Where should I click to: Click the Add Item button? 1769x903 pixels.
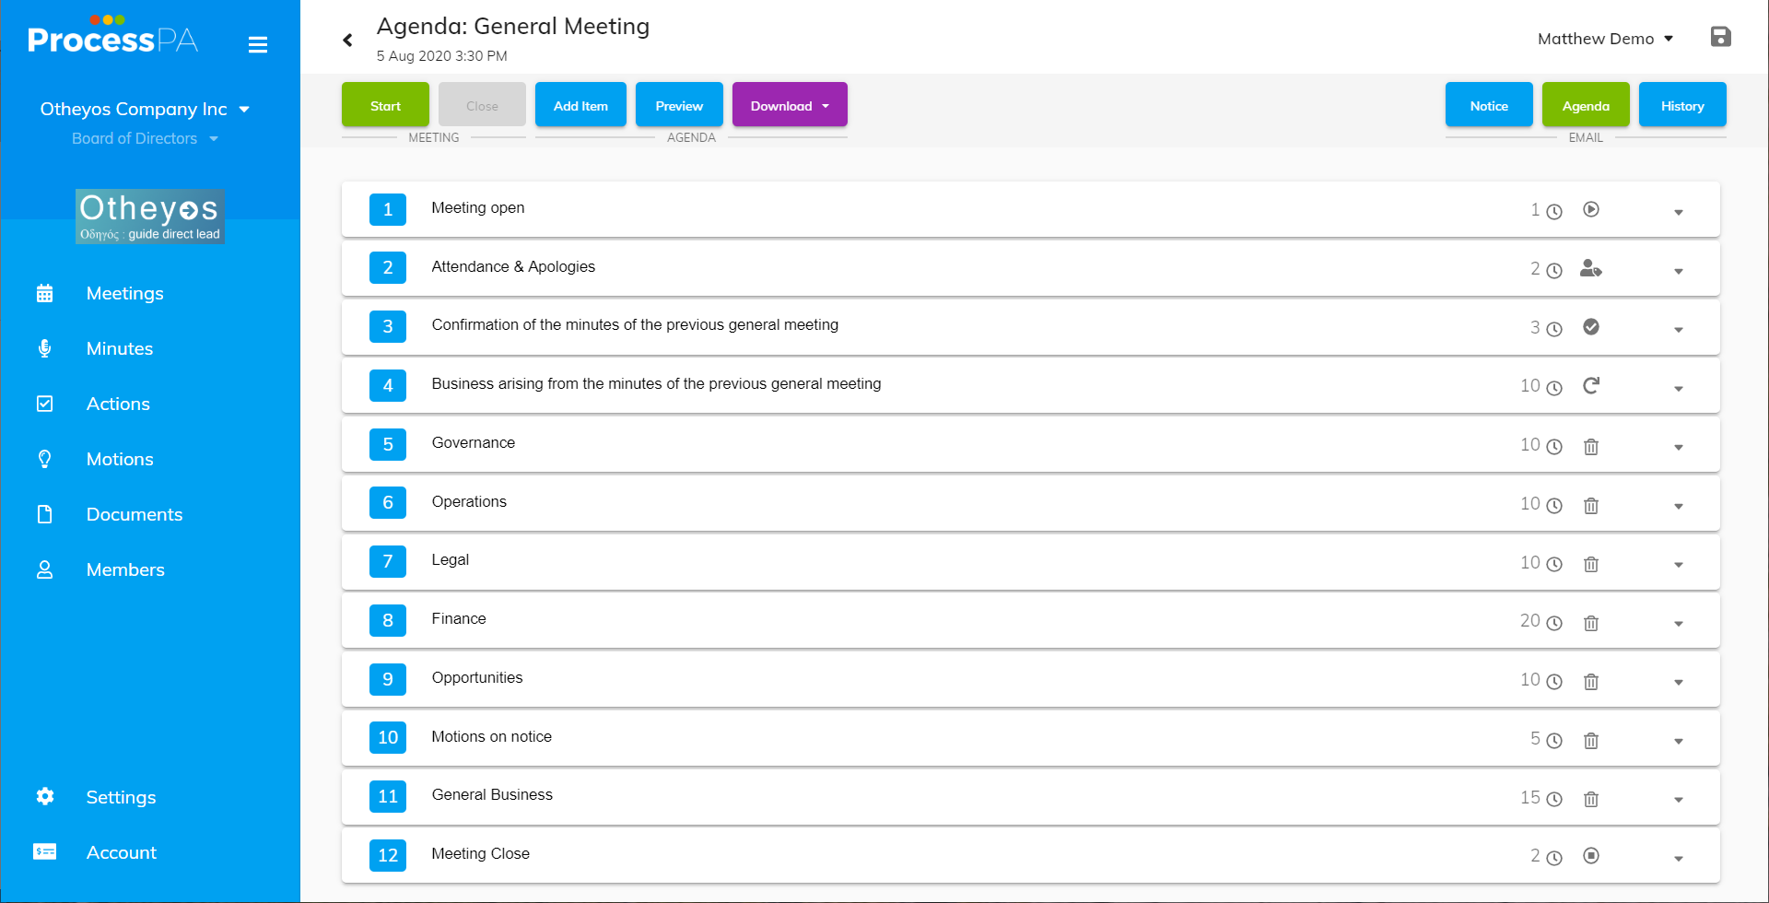coord(580,106)
